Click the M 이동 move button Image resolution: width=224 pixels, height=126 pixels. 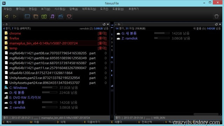pos(34,122)
